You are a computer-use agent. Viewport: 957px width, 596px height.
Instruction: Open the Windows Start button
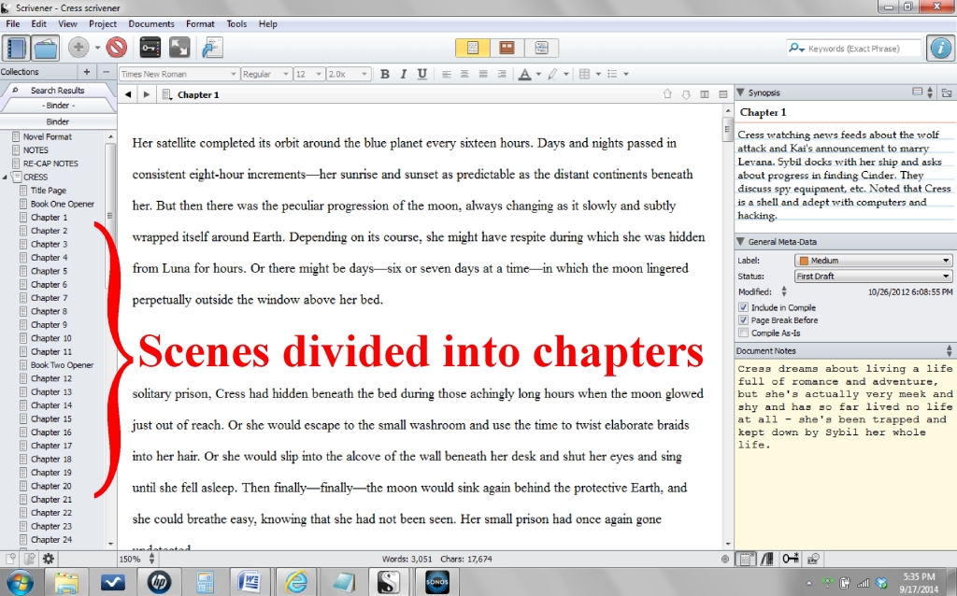click(20, 581)
